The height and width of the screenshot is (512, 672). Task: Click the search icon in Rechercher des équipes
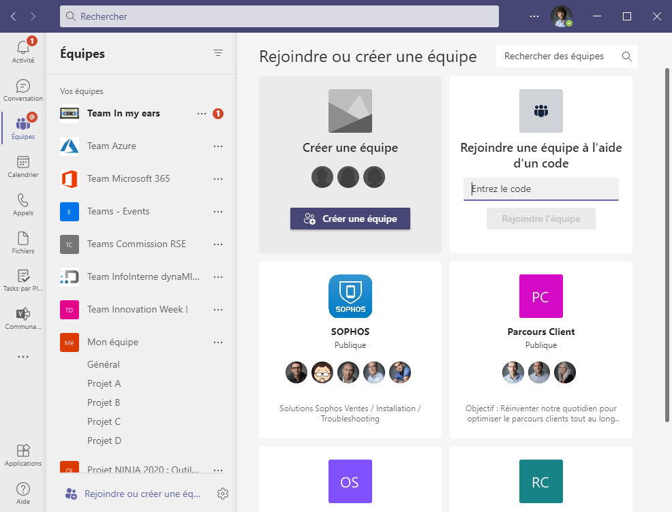tap(626, 57)
